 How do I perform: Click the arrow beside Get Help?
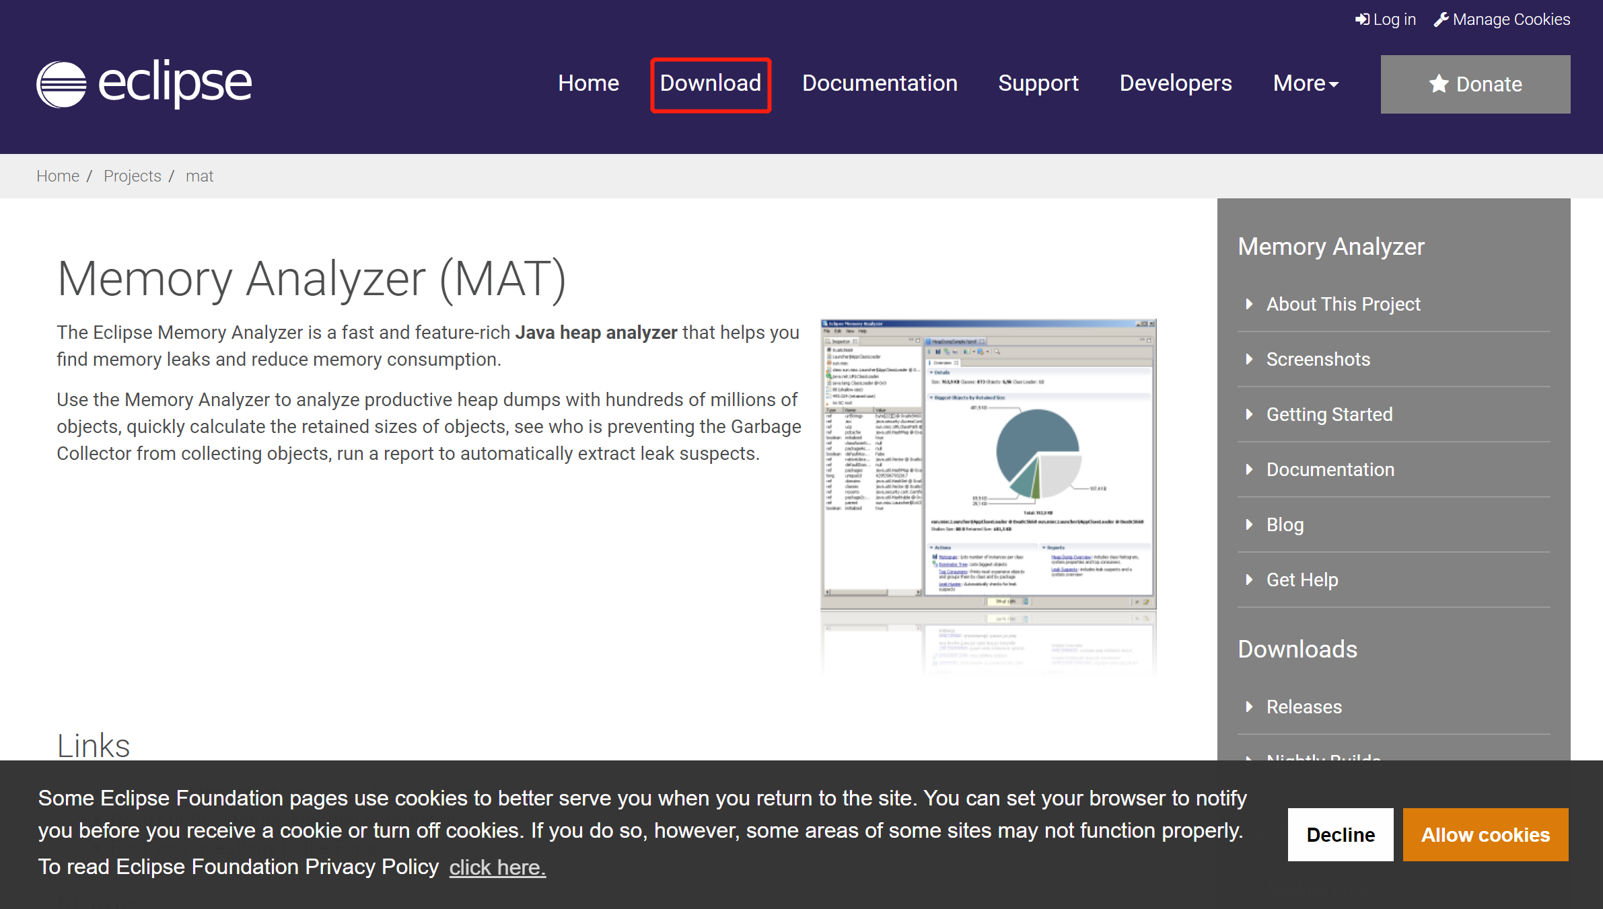coord(1249,580)
